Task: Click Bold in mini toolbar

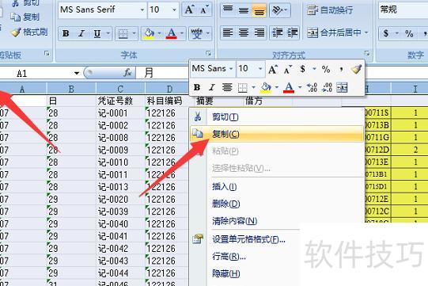Action: pos(197,87)
